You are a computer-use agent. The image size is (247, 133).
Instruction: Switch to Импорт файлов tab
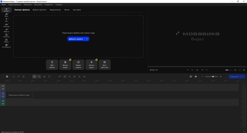pyautogui.click(x=22, y=10)
